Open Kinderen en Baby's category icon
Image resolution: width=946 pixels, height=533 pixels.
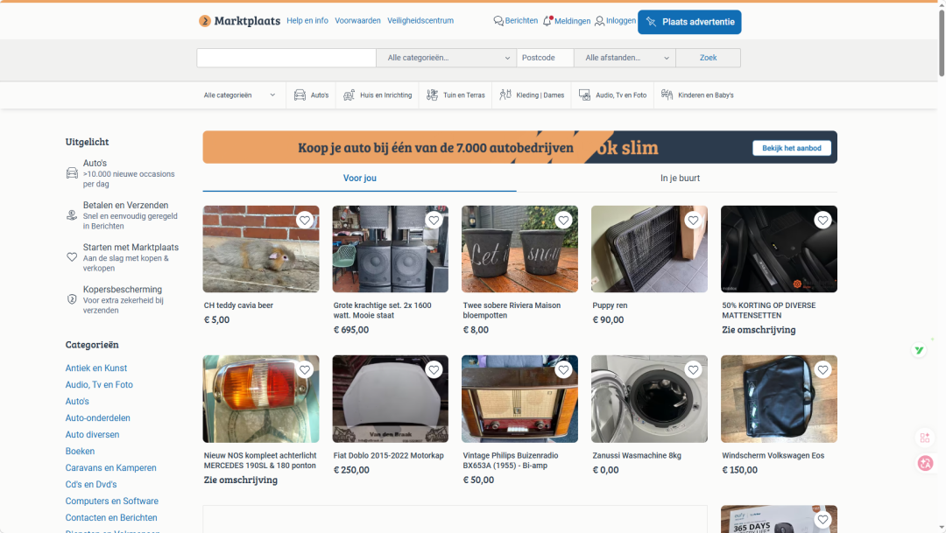tap(667, 95)
